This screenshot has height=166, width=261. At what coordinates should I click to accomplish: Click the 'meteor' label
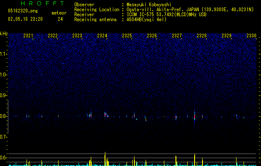59,13
